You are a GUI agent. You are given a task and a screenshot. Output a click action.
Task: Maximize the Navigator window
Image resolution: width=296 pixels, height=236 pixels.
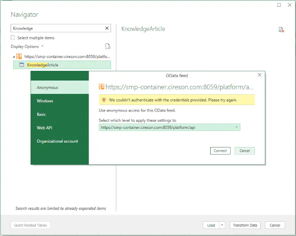tap(279, 5)
